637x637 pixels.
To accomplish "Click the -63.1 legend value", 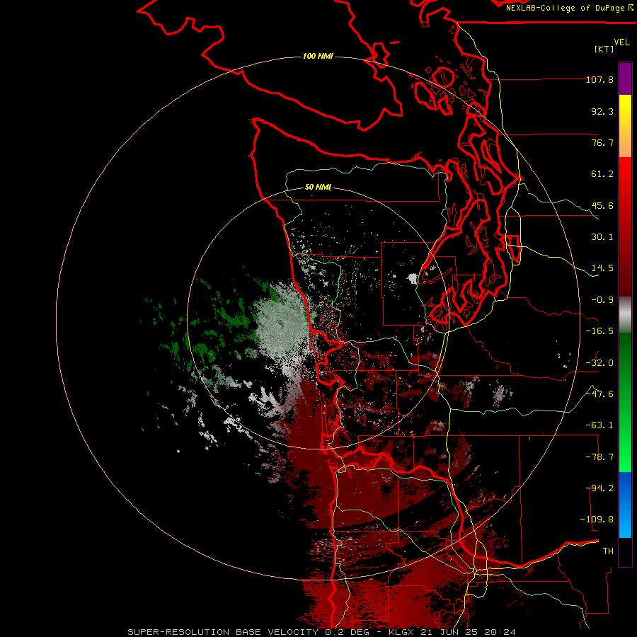I will pos(599,425).
